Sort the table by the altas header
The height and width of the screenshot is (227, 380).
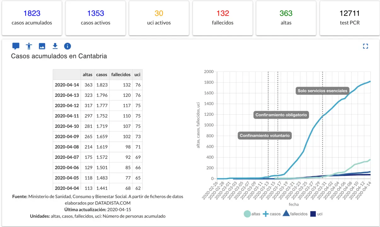tap(87, 74)
